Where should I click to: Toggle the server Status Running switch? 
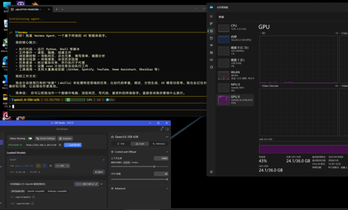(30, 138)
